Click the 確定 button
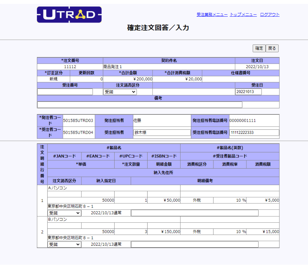This screenshot has height=269, width=308. (x=259, y=48)
